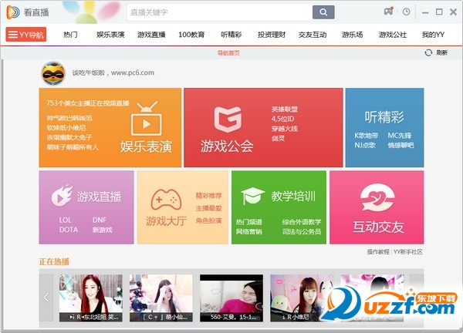The height and width of the screenshot is (333, 463).
Task: Click the YY logo icon beside 看直播
Action: [13, 12]
